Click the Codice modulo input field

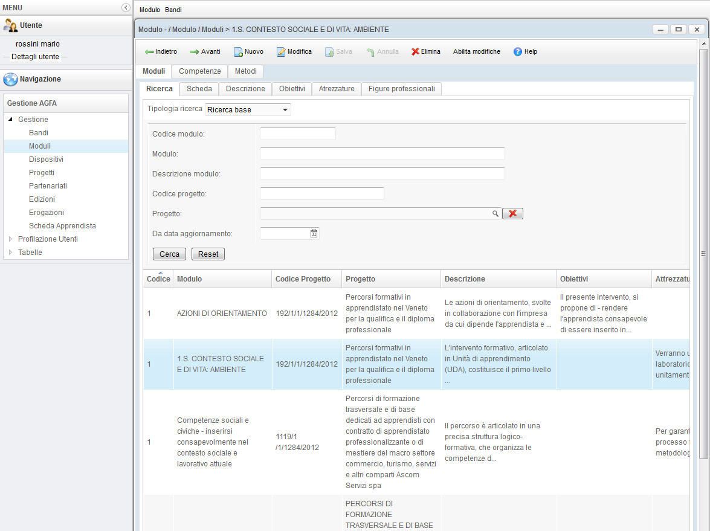297,134
